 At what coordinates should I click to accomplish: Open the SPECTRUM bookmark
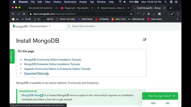click(85, 19)
